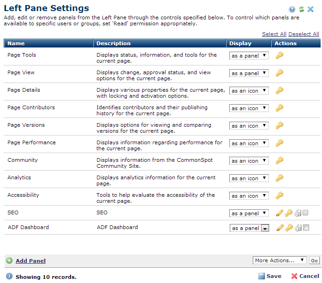Click the Add Panel link
Image resolution: width=322 pixels, height=283 pixels.
coord(30,261)
